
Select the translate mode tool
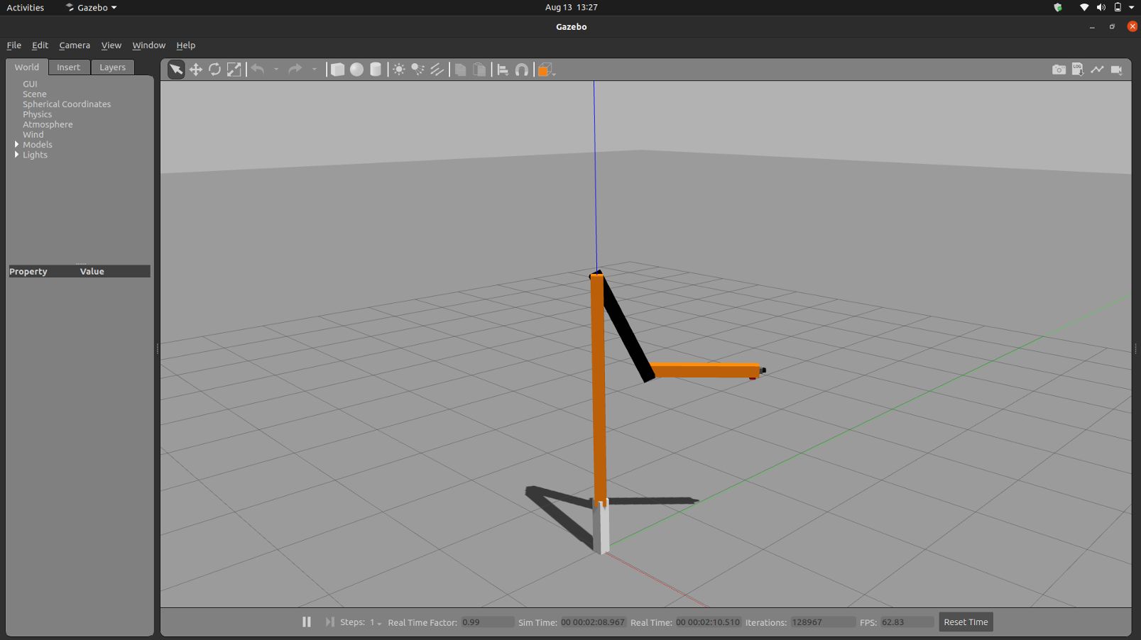tap(195, 70)
